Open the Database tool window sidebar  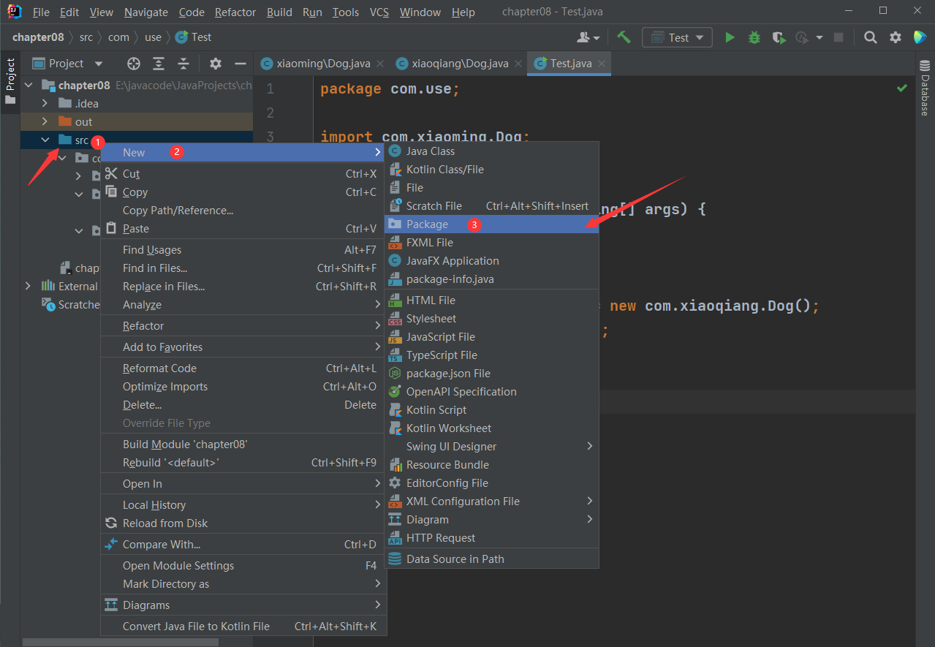pos(924,88)
